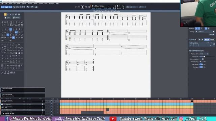The height and width of the screenshot is (121, 216).
Task: Click the lock icon in the palette
Action: coord(19,66)
